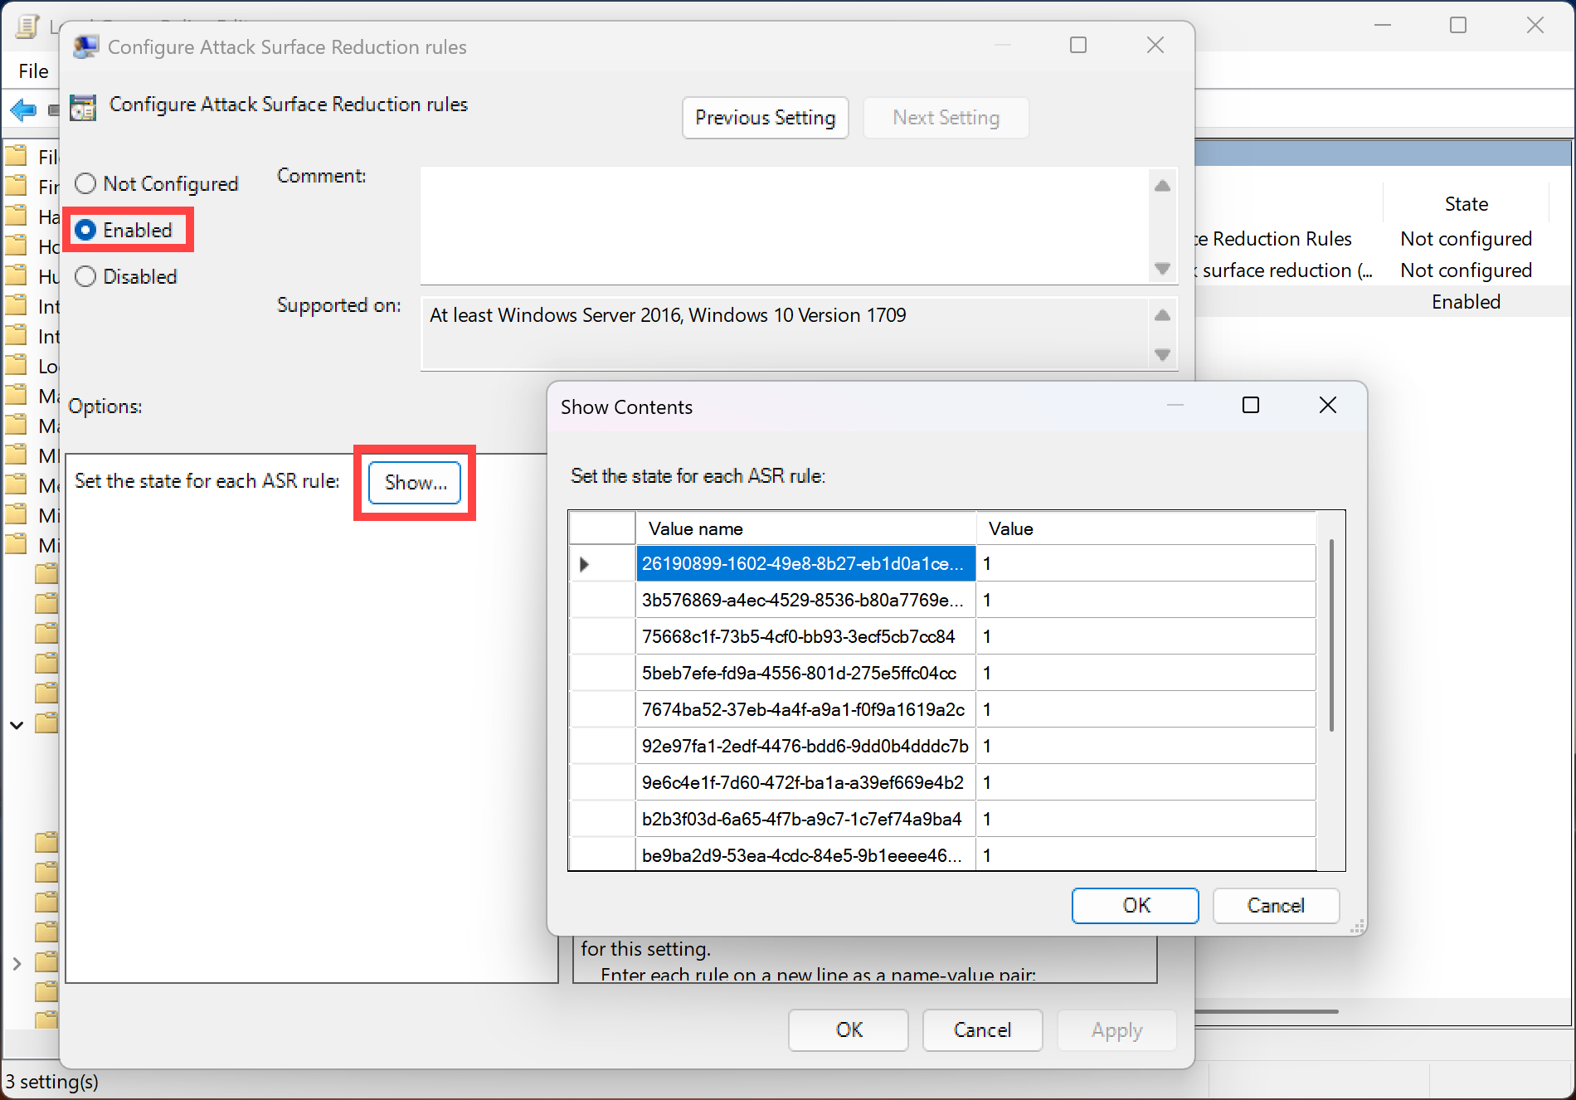Select rule 26190899-1602-49e8-8b27-eb1d0a1ce value name
Screen dimensions: 1576x1100
click(x=805, y=563)
